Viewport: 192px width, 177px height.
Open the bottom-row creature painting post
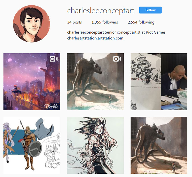pyautogui.click(x=159, y=145)
